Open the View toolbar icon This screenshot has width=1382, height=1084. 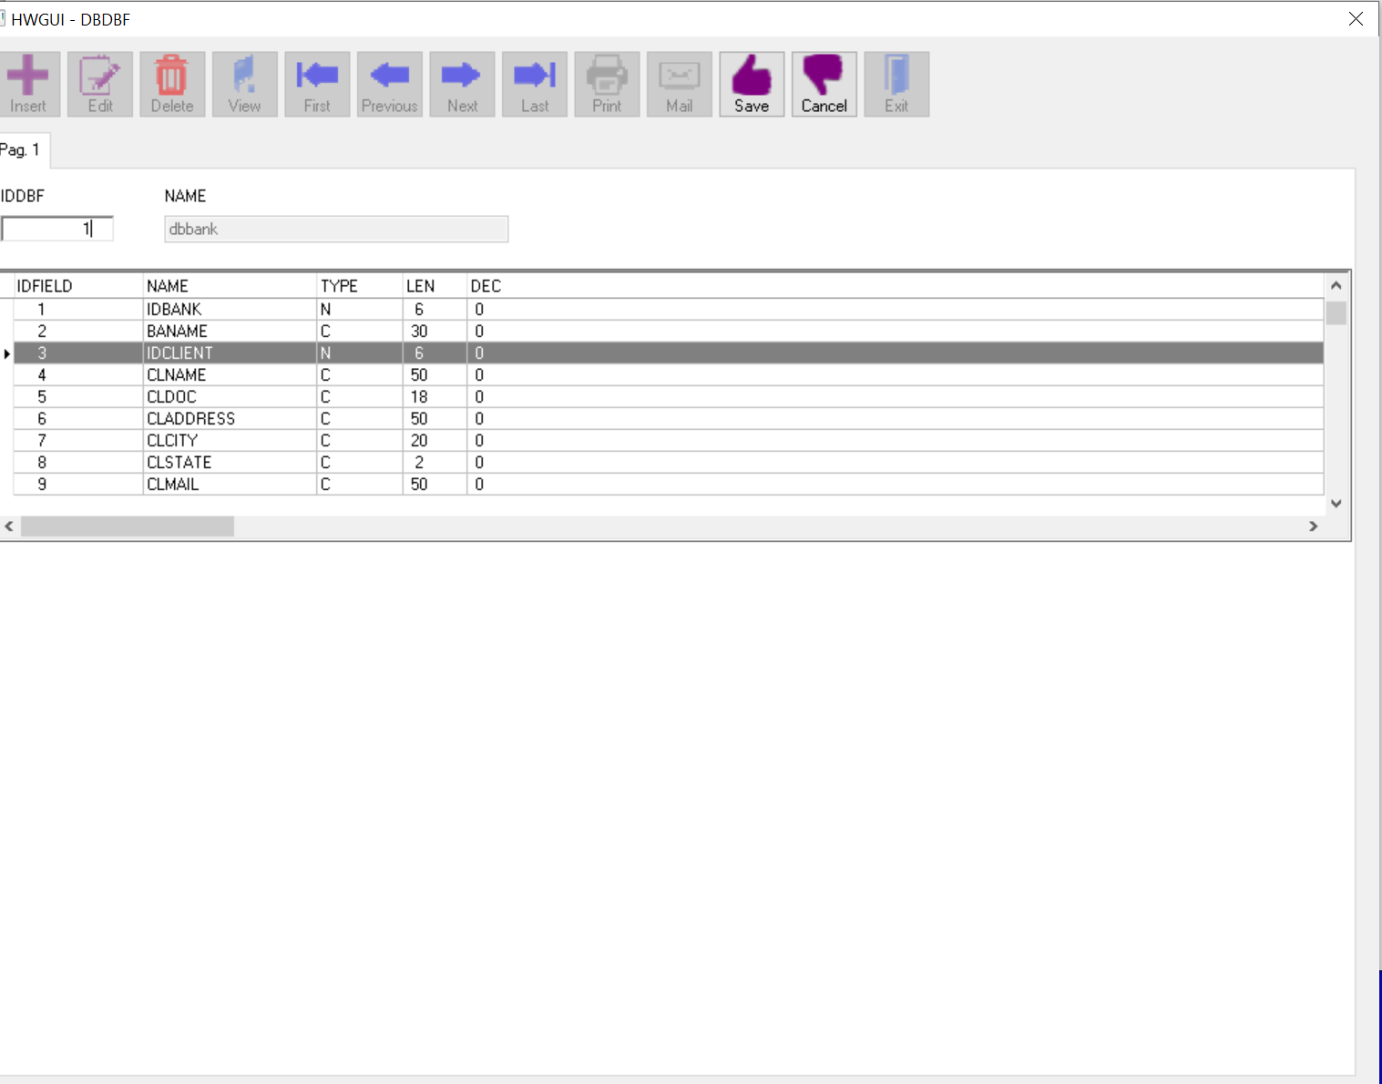click(245, 84)
